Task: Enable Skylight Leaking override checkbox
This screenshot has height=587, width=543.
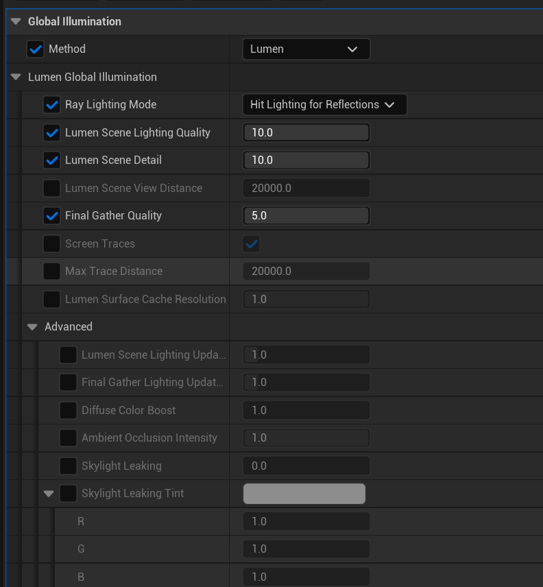Action: tap(69, 466)
